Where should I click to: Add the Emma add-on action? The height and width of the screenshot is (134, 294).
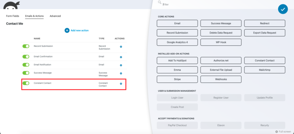(x=177, y=70)
